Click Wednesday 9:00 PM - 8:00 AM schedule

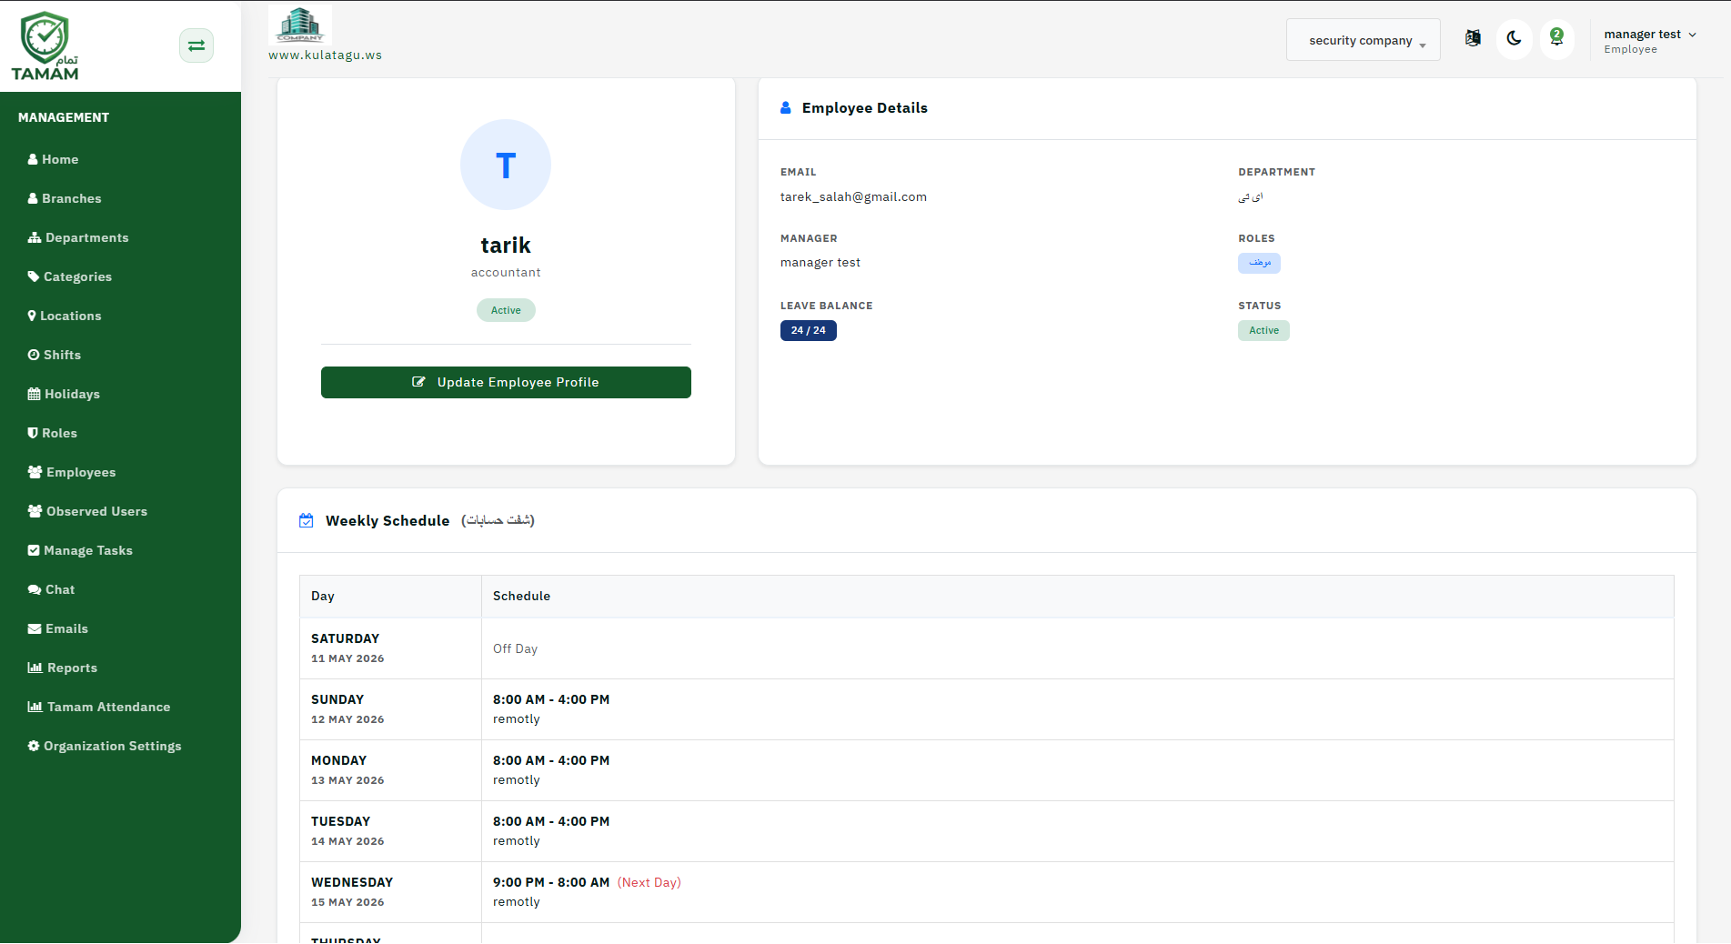pos(551,882)
